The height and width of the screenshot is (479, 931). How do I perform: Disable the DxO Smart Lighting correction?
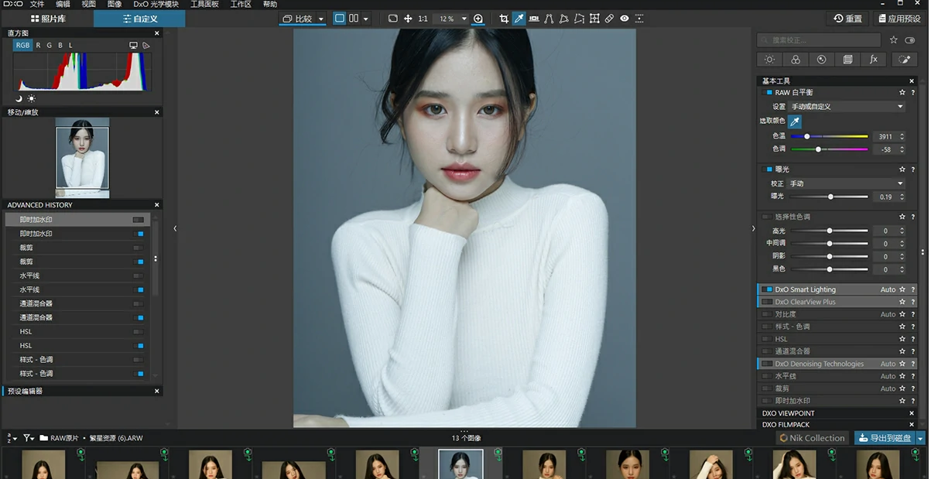[767, 289]
